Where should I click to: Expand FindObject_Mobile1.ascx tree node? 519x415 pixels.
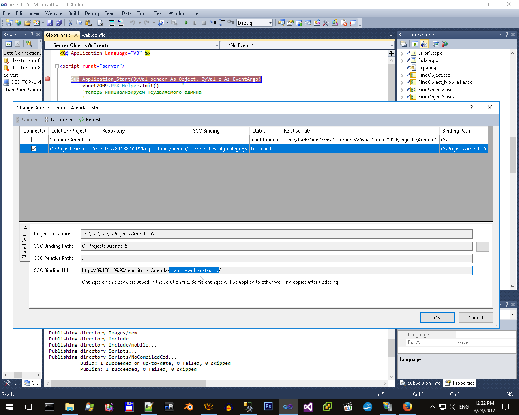pos(402,82)
